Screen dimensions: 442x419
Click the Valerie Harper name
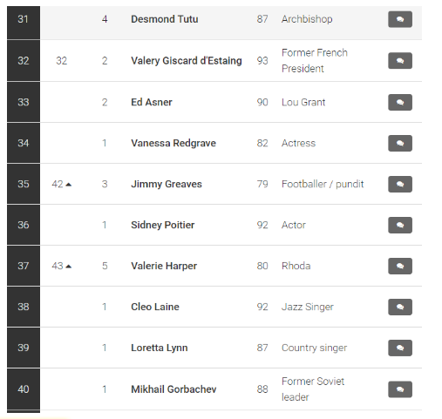pos(164,266)
